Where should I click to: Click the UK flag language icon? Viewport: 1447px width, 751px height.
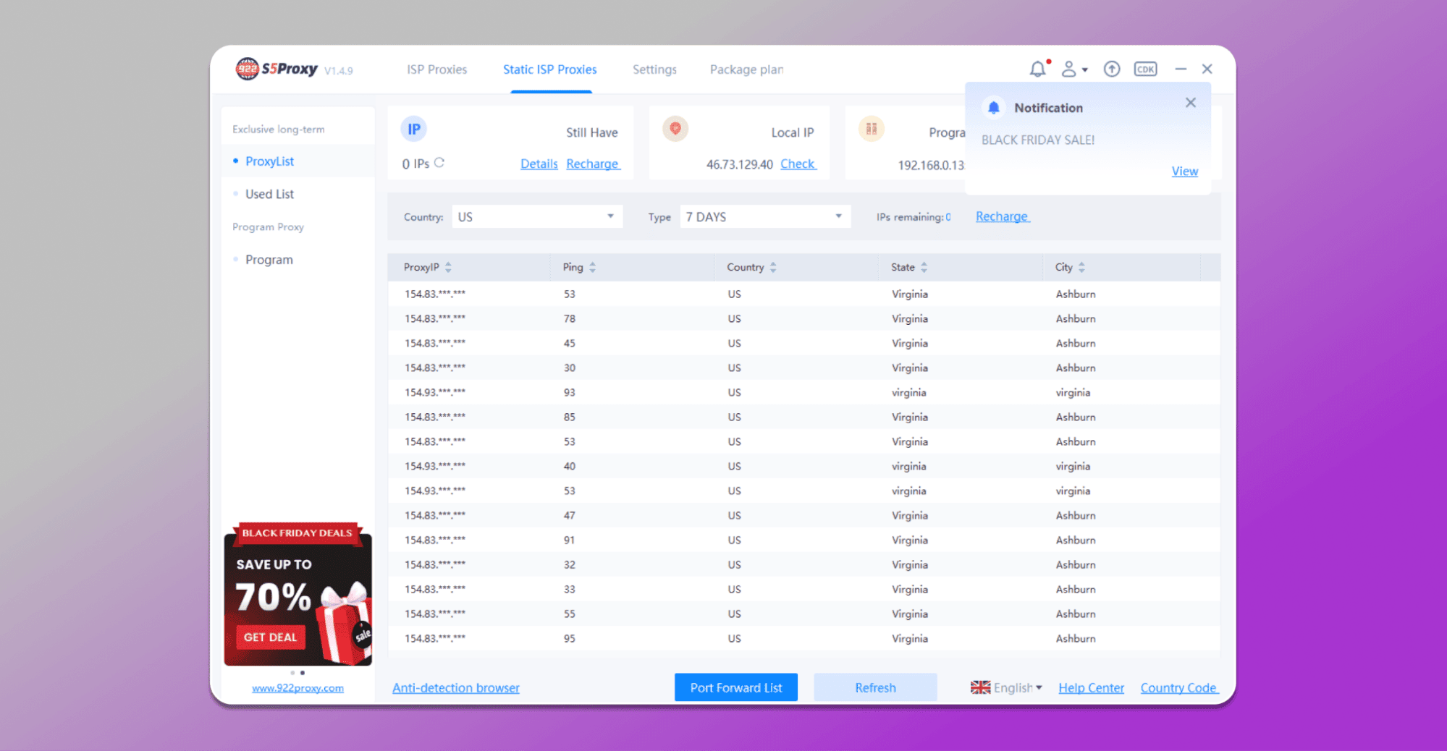[980, 687]
